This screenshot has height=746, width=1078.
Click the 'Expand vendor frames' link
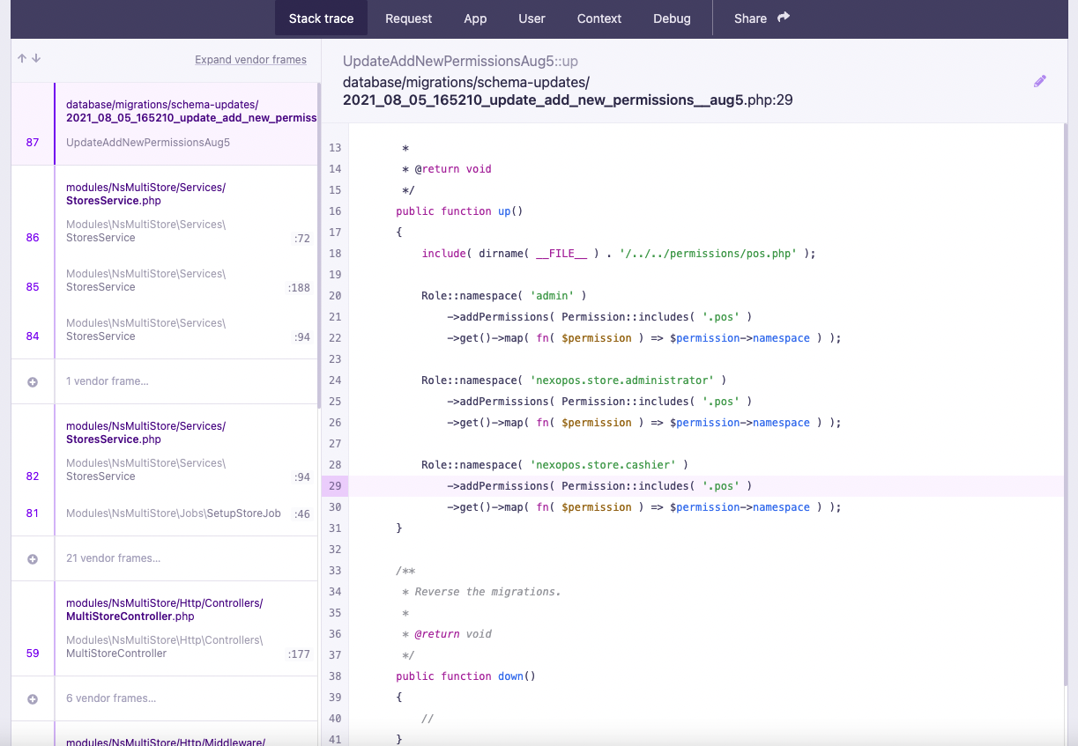pos(250,59)
